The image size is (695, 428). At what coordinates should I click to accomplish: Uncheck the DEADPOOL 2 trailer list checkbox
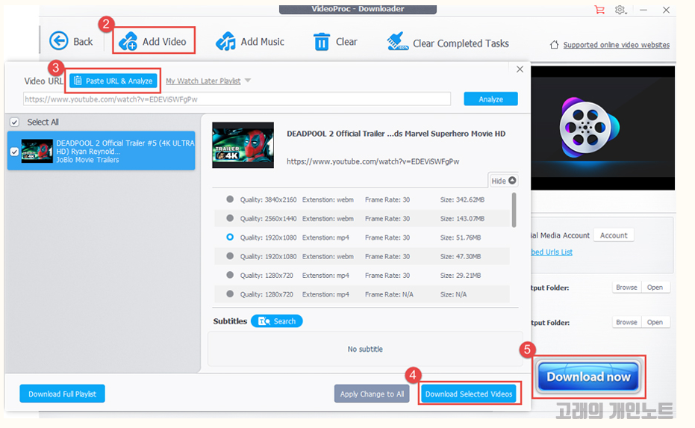[x=14, y=152]
